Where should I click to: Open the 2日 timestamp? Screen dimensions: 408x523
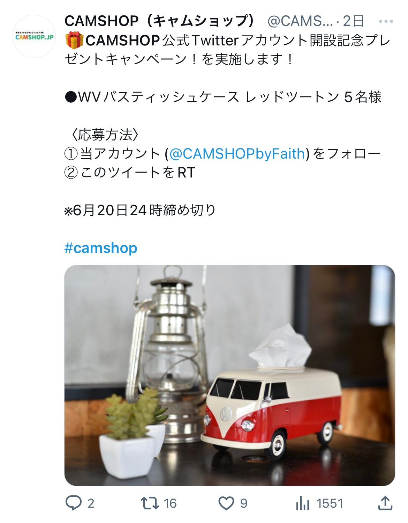click(x=353, y=21)
